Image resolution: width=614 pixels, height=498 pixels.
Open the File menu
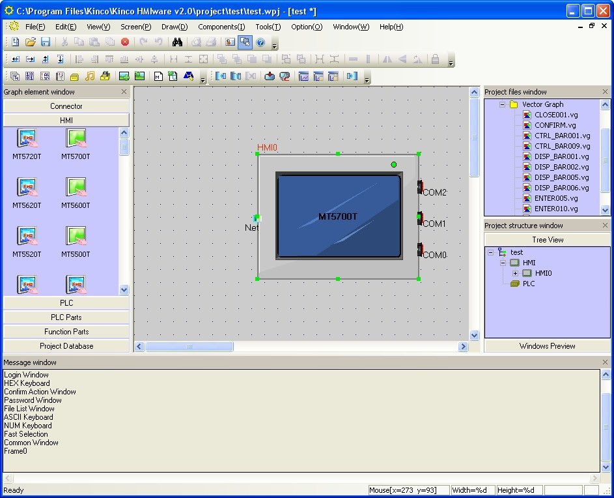click(35, 27)
